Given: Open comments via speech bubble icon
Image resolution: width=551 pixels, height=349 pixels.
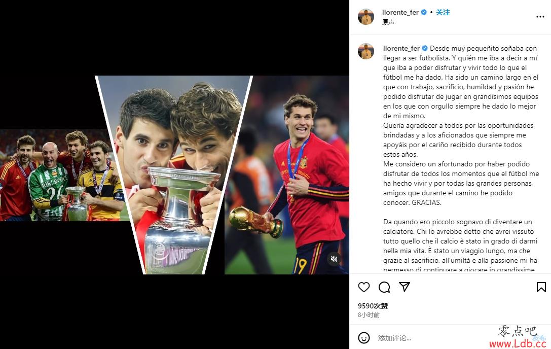Looking at the screenshot, I should [384, 287].
